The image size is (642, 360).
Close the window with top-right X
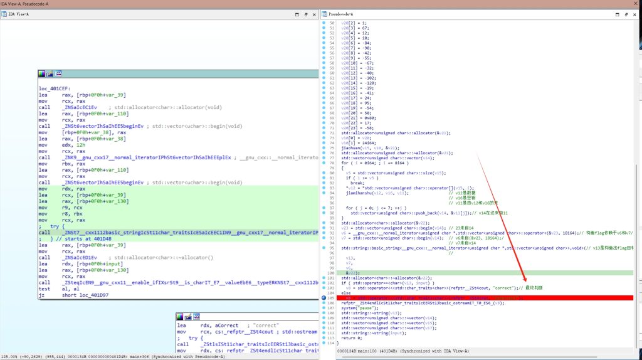pyautogui.click(x=636, y=4)
